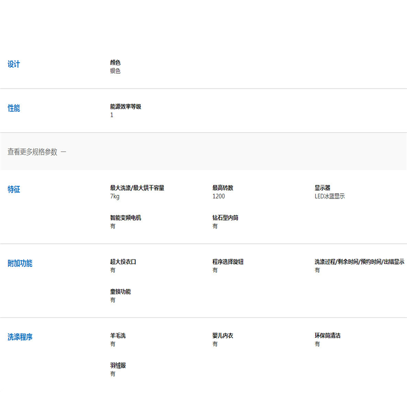Click the LED冰蓝显示 value
This screenshot has width=407, height=407.
(x=330, y=196)
